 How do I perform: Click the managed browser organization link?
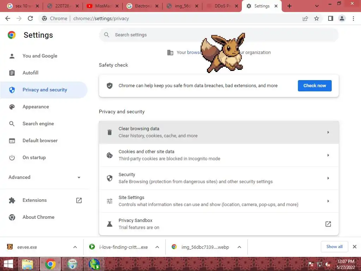(x=194, y=53)
